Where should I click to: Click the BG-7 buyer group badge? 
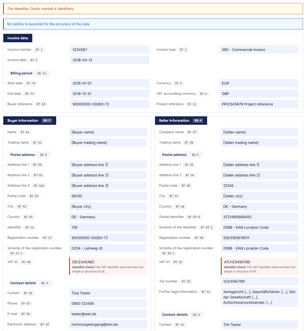click(47, 120)
